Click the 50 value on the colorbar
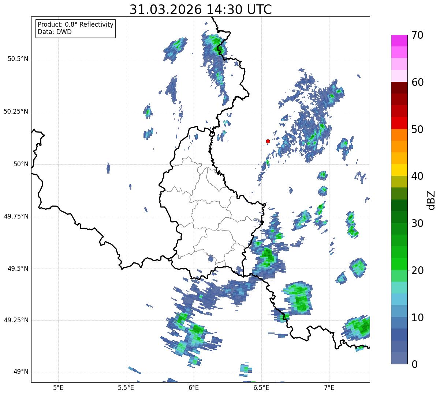 (418, 129)
